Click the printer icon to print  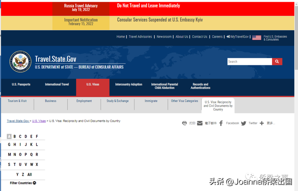[x=184, y=123]
